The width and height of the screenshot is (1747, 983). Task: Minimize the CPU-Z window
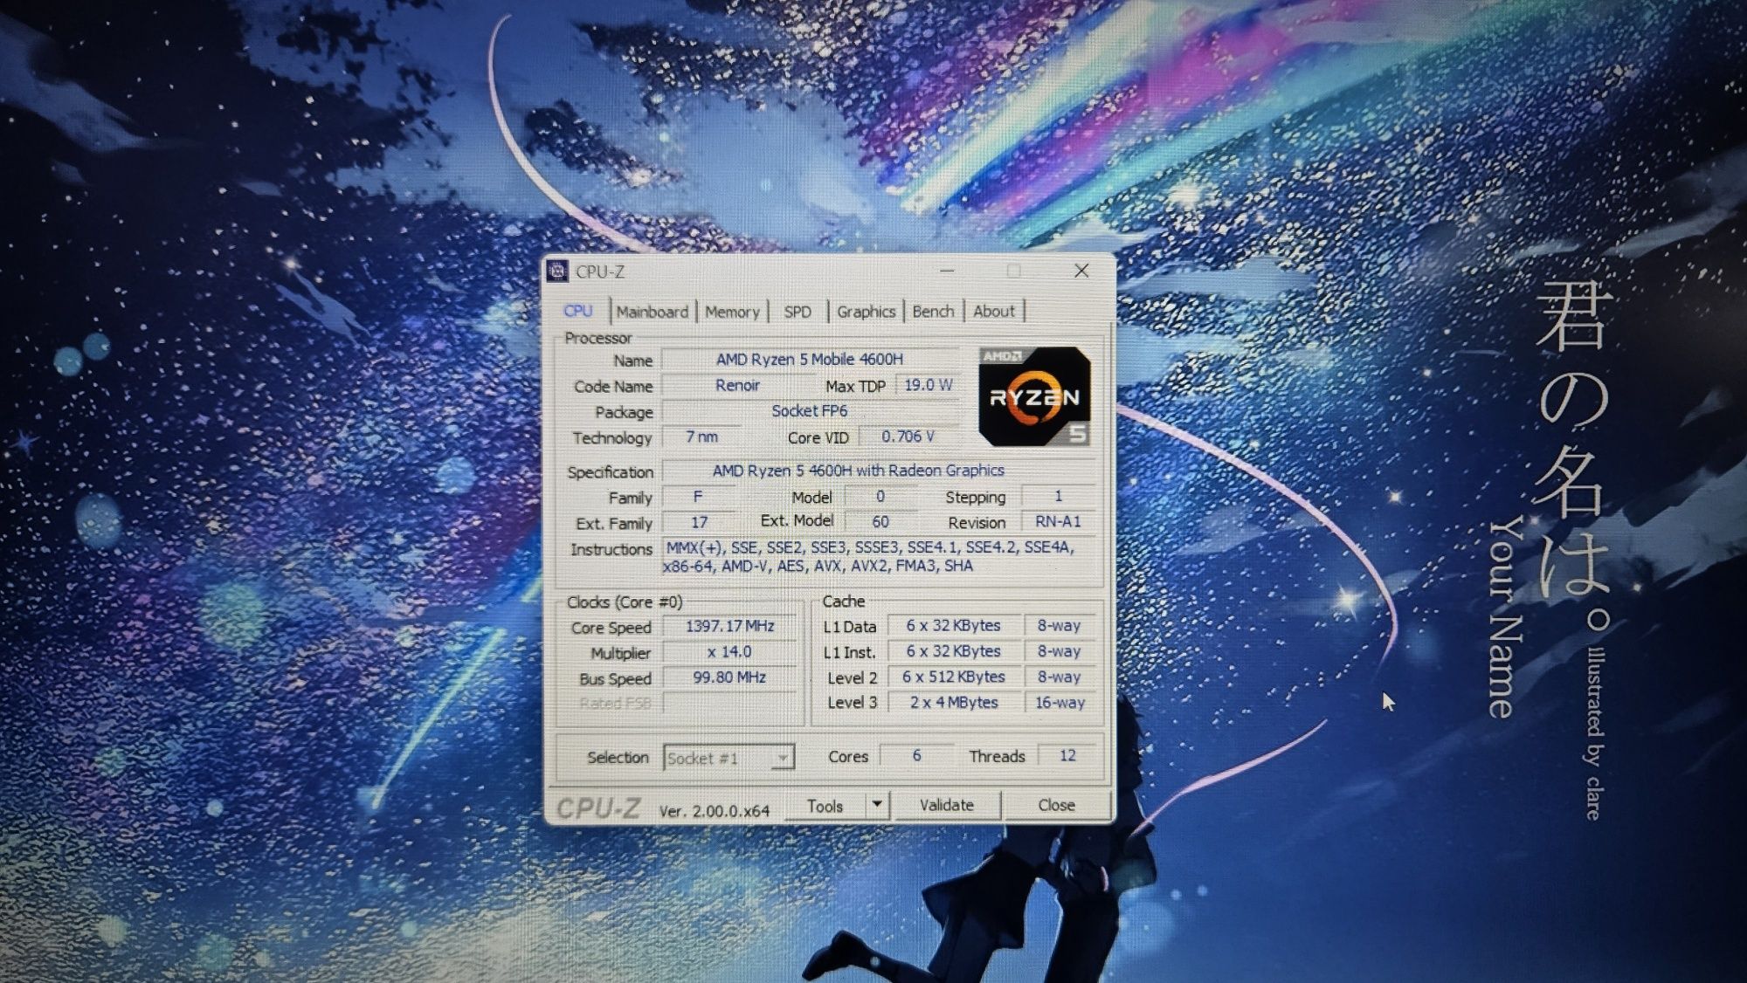(947, 271)
